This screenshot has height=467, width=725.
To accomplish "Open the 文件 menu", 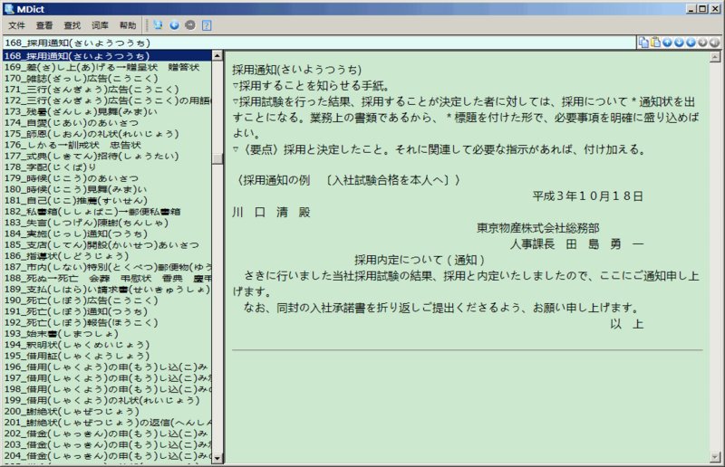I will pos(17,25).
